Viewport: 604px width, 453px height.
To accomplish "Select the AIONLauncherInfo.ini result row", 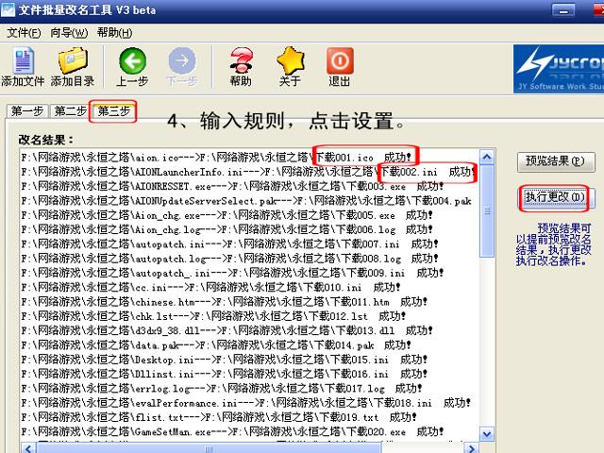I will pos(248,172).
